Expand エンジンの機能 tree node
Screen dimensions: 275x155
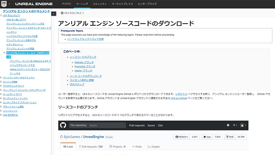[1, 82]
